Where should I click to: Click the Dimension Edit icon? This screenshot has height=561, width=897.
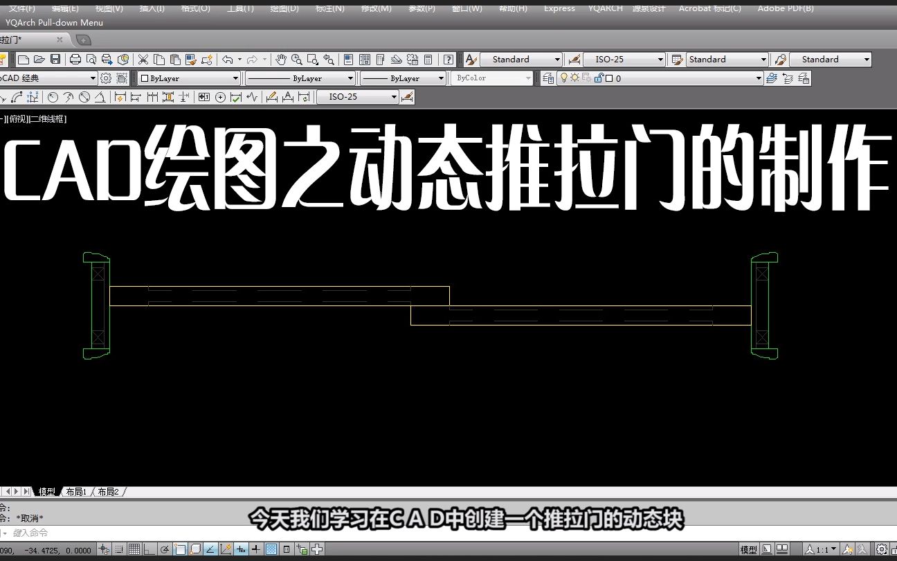pos(272,97)
